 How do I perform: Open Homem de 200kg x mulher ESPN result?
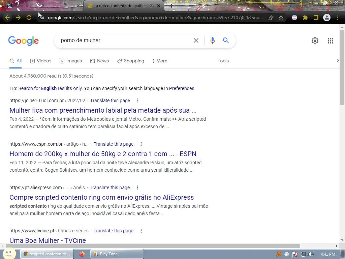[x=103, y=154]
